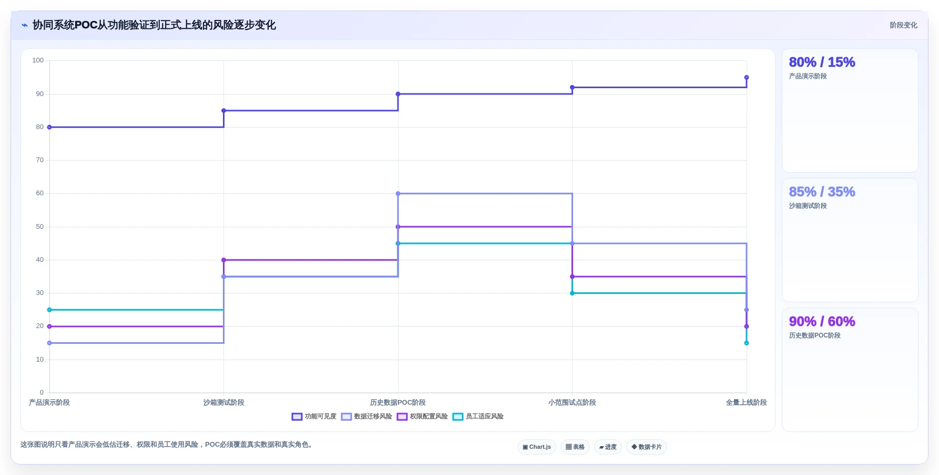Click 员工适应风险 point at 小范围试点阶段 (30)
939x475 pixels.
pyautogui.click(x=573, y=293)
